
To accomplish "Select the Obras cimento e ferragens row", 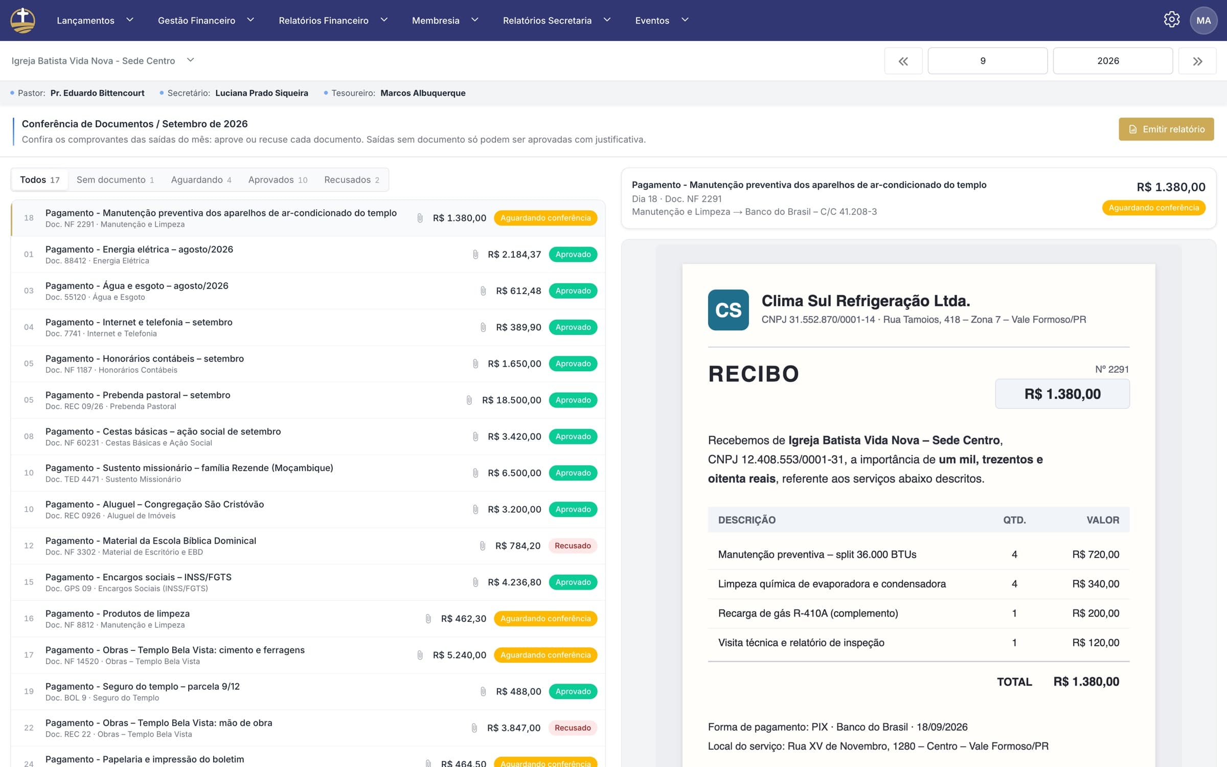I will coord(308,655).
